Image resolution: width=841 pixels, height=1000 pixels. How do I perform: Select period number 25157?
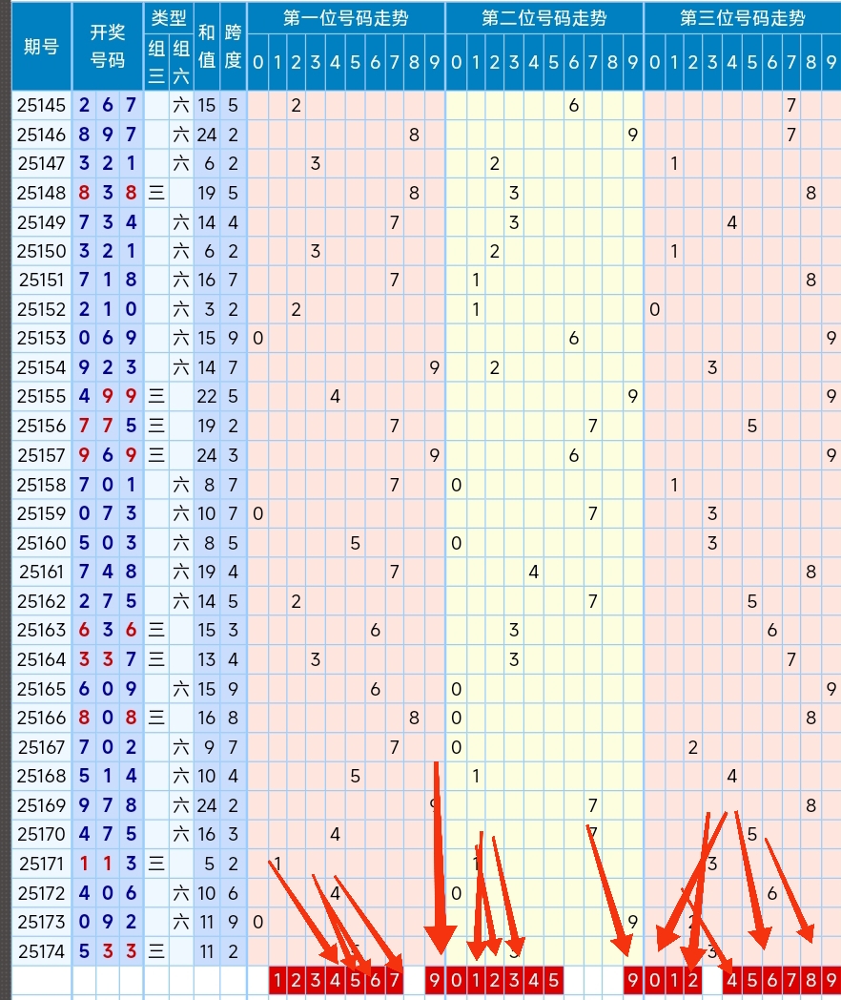(x=41, y=455)
